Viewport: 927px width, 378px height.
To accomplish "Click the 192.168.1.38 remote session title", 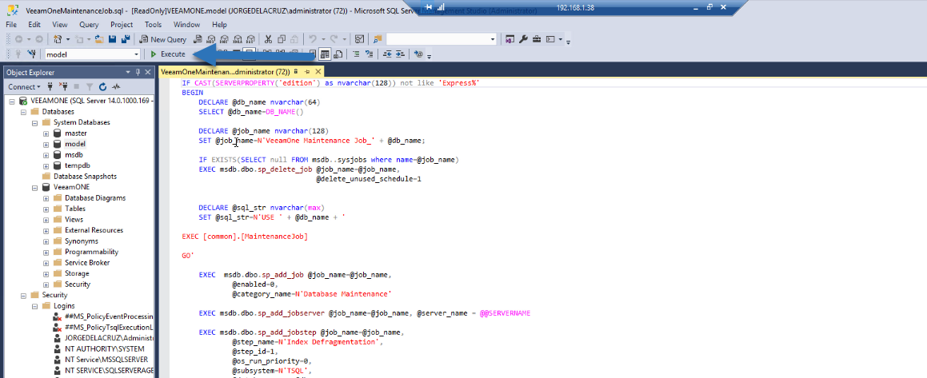I will (573, 7).
